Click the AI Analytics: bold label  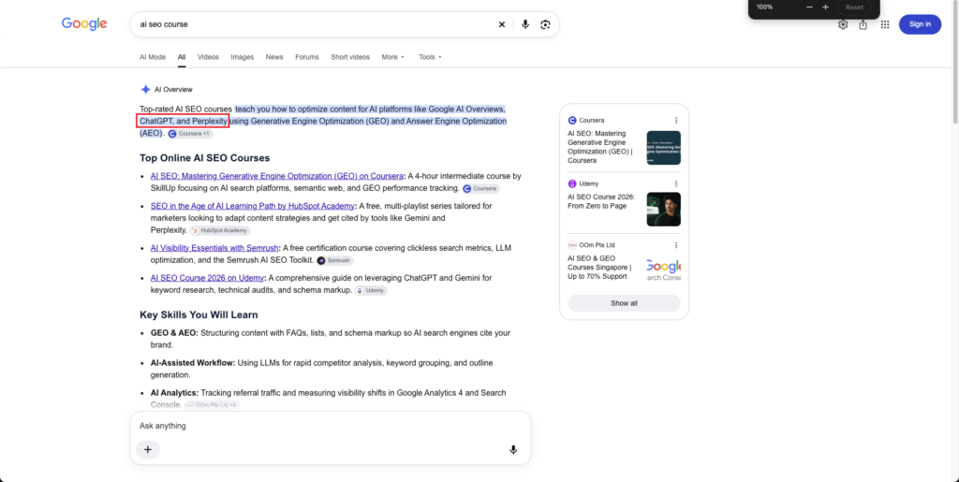click(174, 393)
